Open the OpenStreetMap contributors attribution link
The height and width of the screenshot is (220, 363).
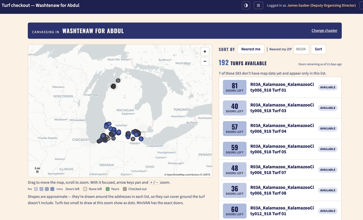click(183, 175)
